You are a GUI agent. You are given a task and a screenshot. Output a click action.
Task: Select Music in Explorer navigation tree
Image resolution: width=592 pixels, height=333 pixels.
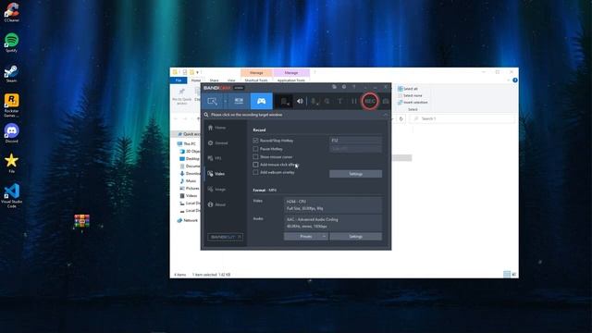pyautogui.click(x=188, y=181)
